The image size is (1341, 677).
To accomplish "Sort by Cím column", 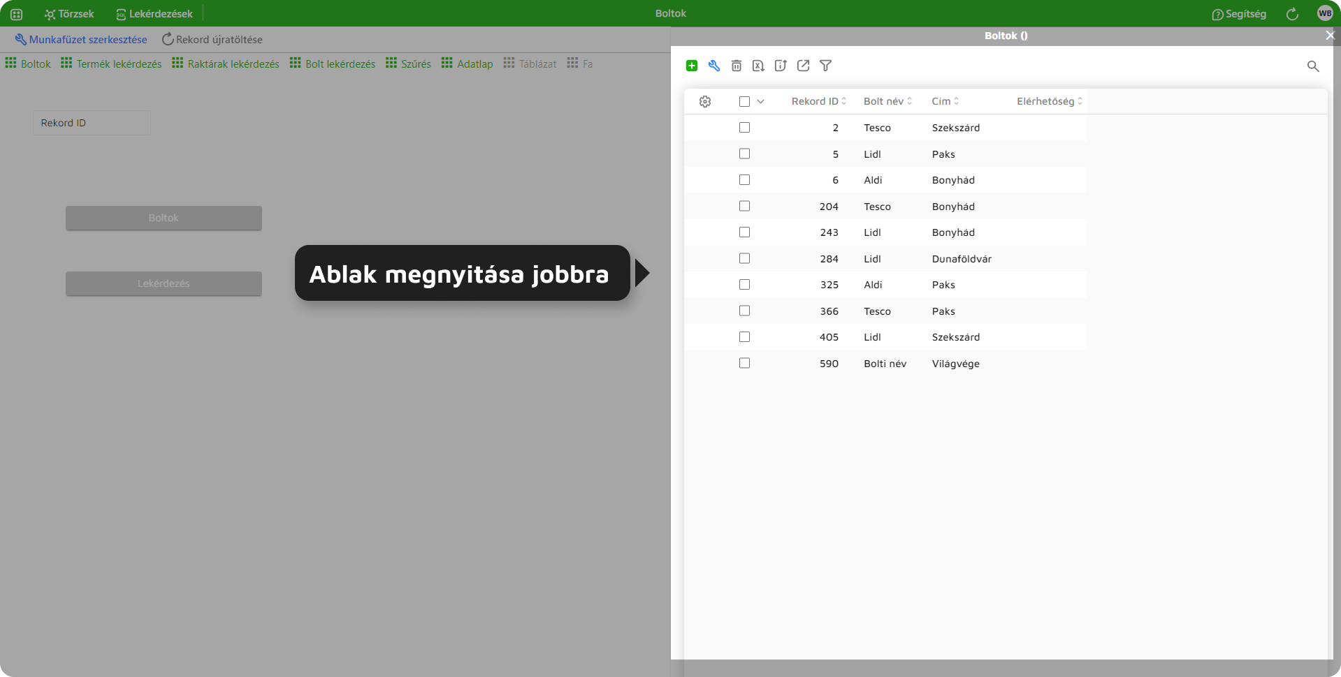I will [x=945, y=101].
